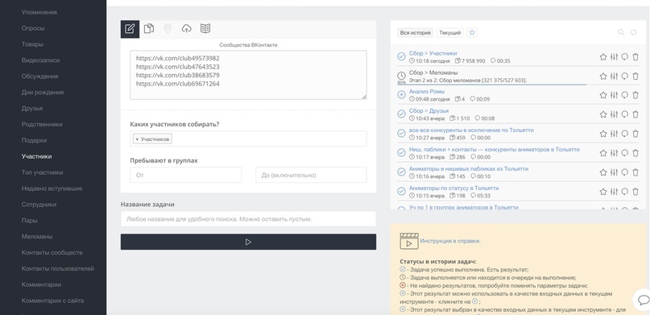
Task: Open the 'Сбор > Участники' history result
Action: pos(433,53)
